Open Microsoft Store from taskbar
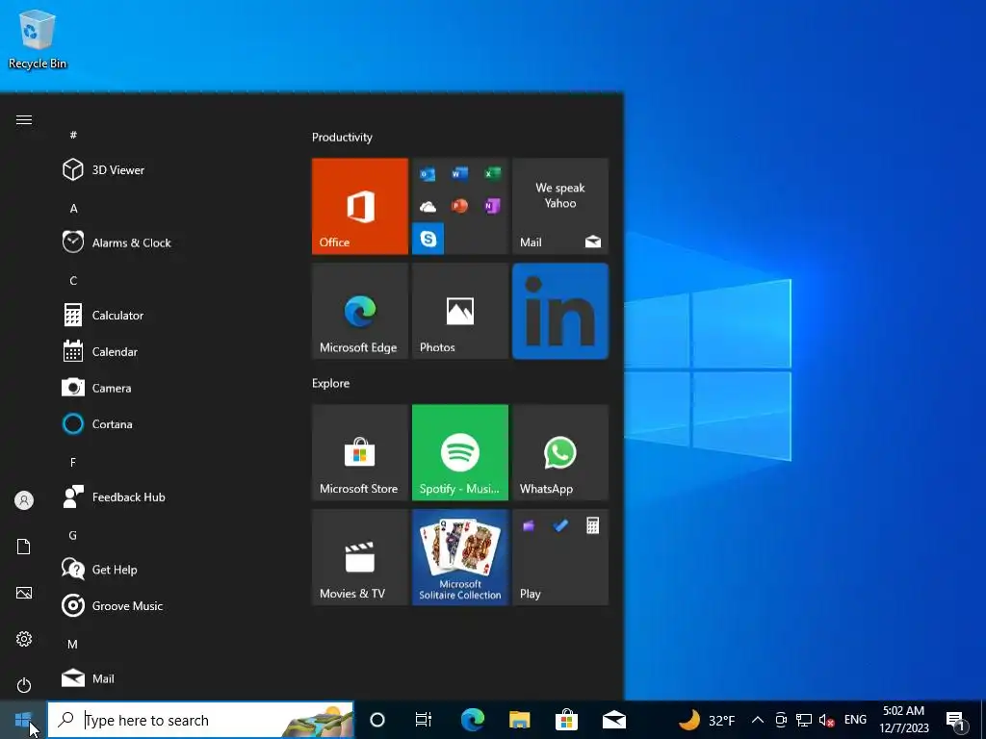Image resolution: width=986 pixels, height=739 pixels. [566, 720]
